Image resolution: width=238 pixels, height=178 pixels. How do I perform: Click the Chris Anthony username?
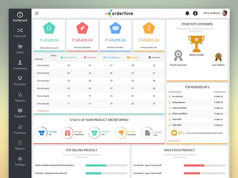212,13
